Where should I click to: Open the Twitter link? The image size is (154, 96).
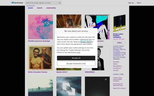coord(115,64)
